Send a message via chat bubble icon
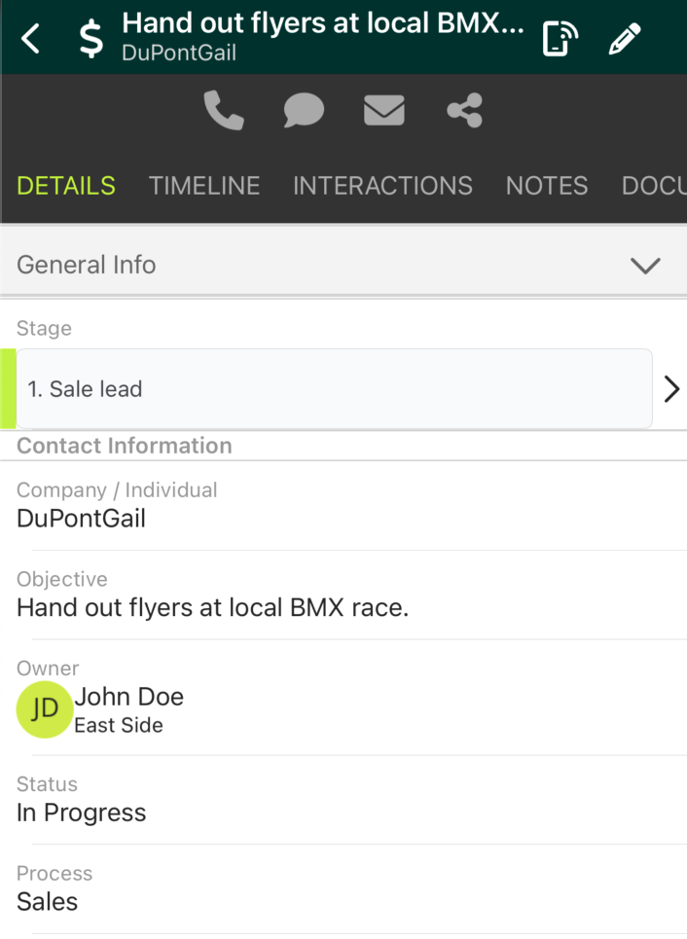 coord(304,110)
